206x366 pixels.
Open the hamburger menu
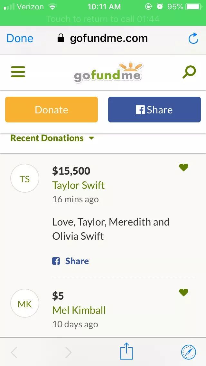18,72
